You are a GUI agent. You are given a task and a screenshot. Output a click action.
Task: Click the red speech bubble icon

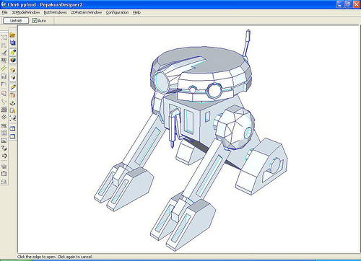coord(4,94)
